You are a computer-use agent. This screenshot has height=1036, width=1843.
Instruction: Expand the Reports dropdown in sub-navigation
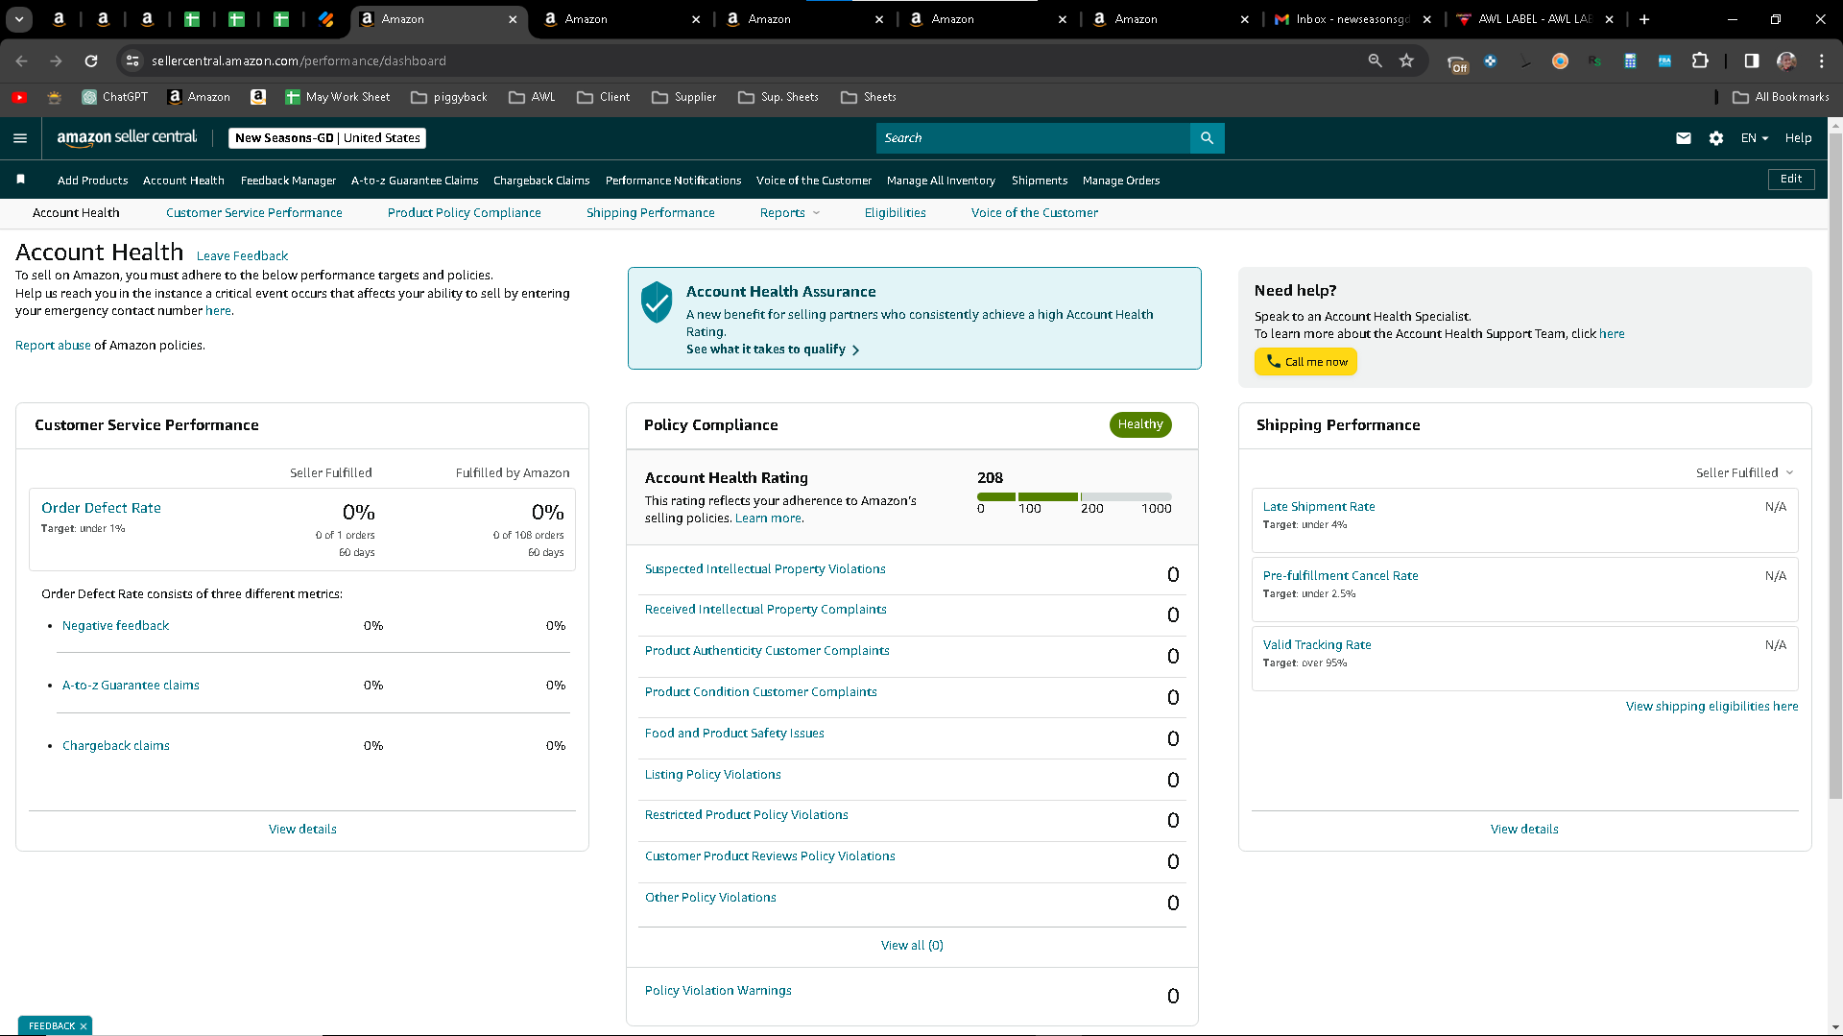(790, 213)
